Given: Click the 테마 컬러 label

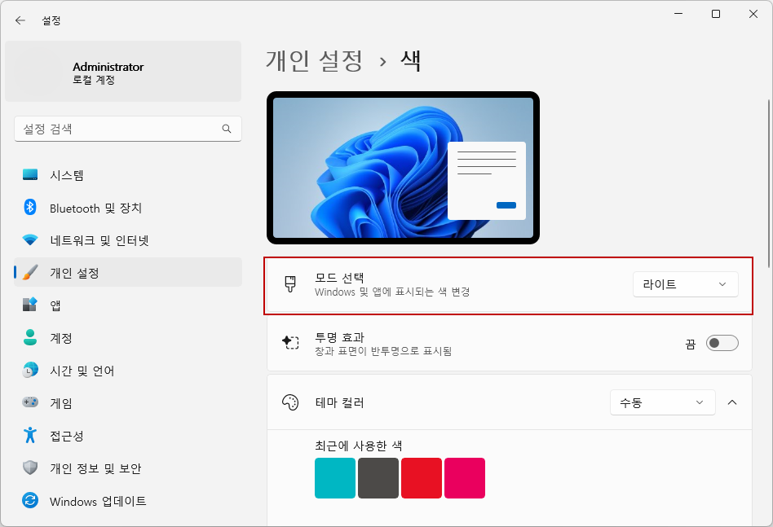Looking at the screenshot, I should (339, 402).
